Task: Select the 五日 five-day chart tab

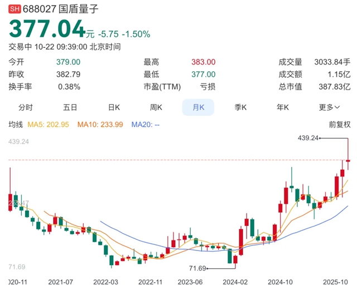Action: tap(70, 107)
